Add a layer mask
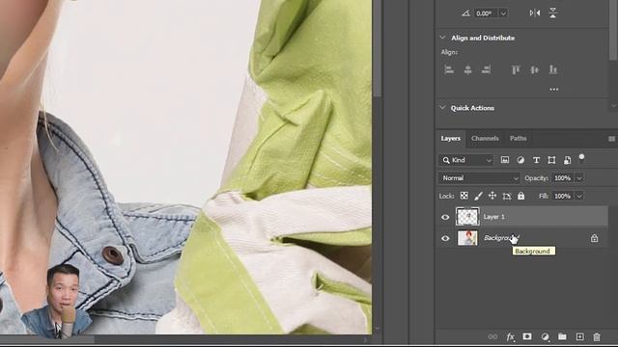Screen dimensions: 618x347 click(527, 336)
